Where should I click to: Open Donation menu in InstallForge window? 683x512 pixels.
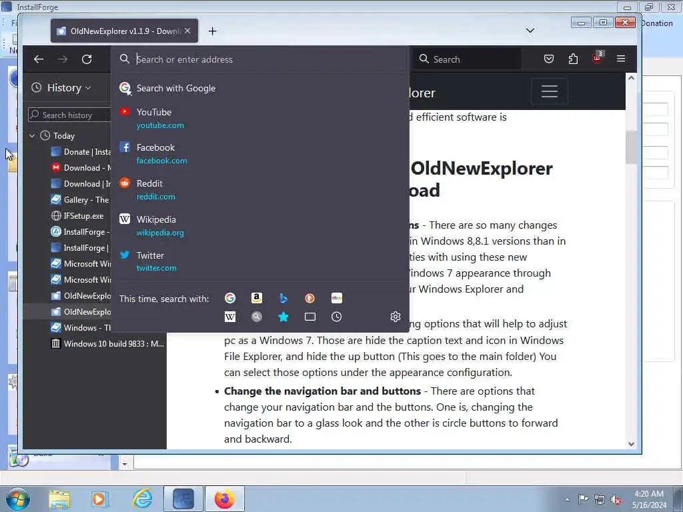coord(657,23)
